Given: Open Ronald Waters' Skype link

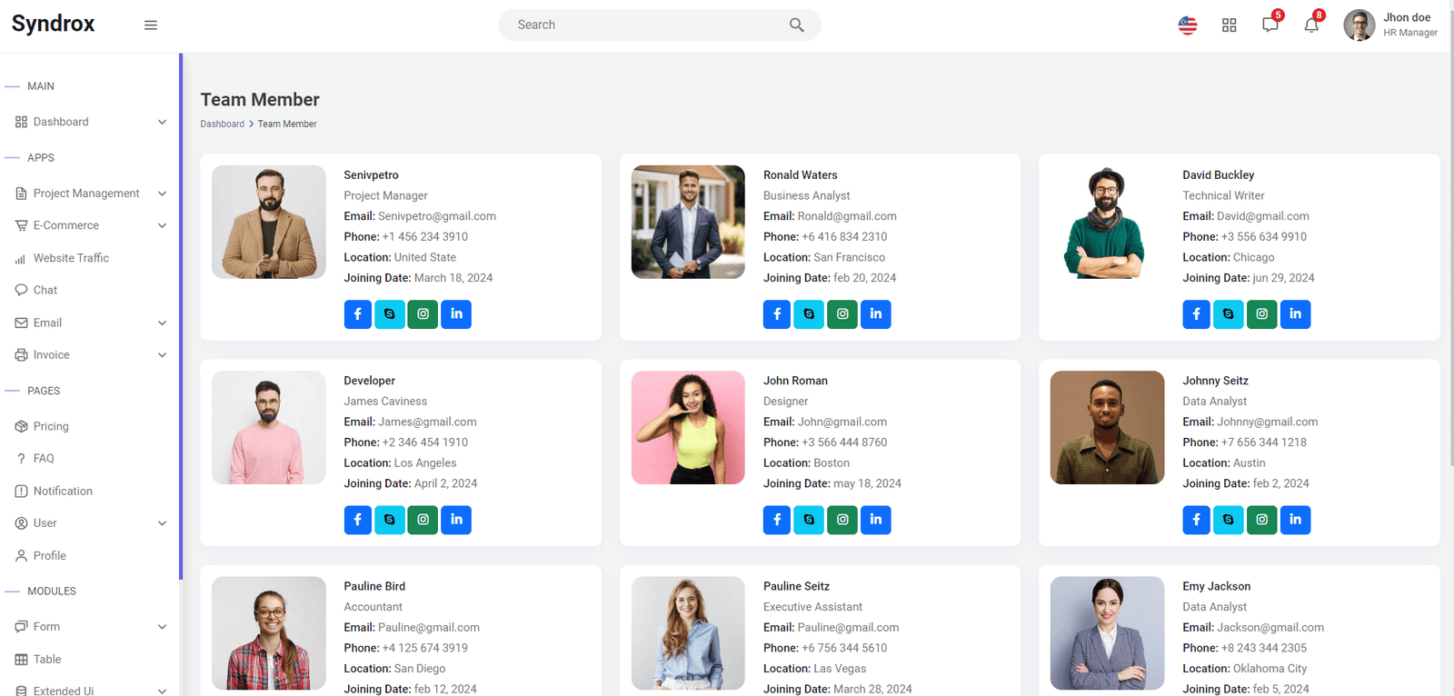Looking at the screenshot, I should [x=809, y=314].
